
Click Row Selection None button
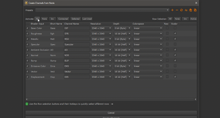[177, 19]
